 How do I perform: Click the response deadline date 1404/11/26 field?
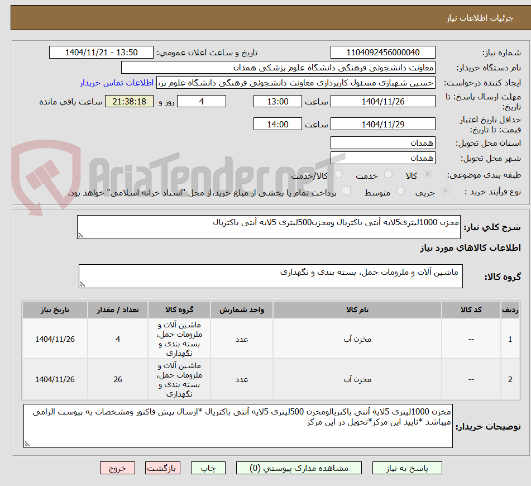(x=382, y=101)
